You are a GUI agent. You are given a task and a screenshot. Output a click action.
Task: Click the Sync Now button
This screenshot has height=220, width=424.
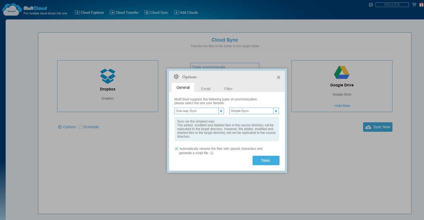click(378, 127)
